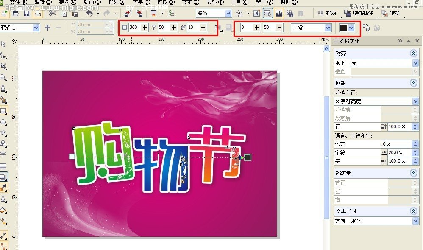
Task: Click the Print icon
Action: (x=38, y=13)
